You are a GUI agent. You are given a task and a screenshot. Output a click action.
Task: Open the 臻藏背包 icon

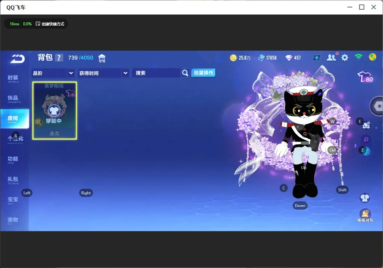point(365,215)
